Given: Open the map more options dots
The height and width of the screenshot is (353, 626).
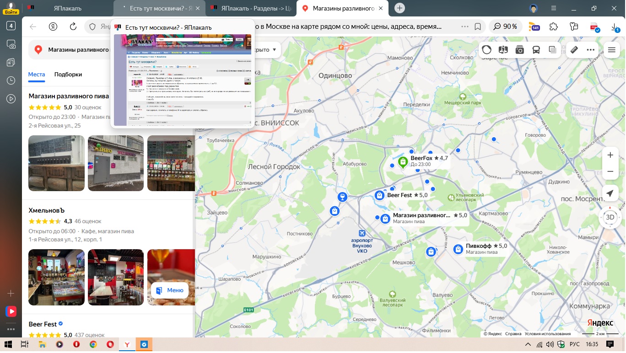Looking at the screenshot, I should 591,50.
